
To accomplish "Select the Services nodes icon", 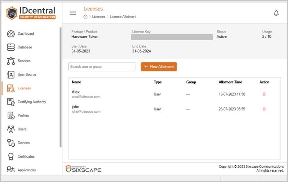I will 11,61.
